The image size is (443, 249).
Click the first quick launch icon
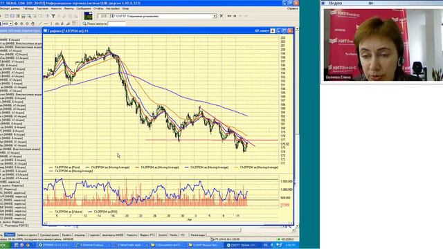(x=17, y=245)
